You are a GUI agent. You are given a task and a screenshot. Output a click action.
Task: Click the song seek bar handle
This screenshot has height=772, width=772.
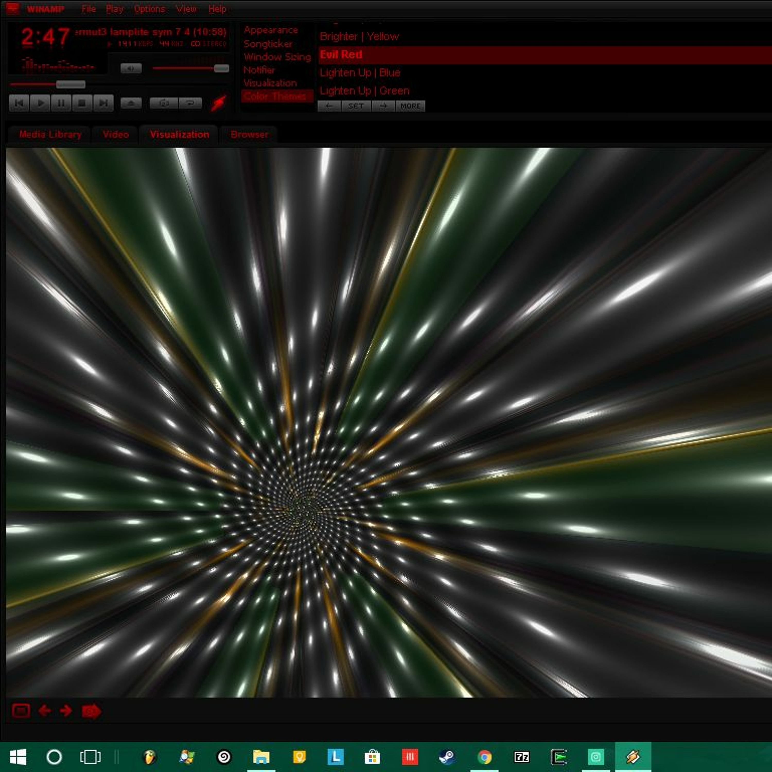pyautogui.click(x=71, y=84)
